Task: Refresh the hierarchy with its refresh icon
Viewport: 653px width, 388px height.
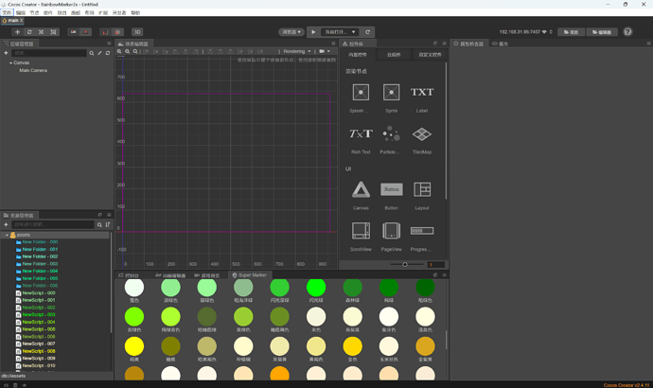Action: [108, 53]
